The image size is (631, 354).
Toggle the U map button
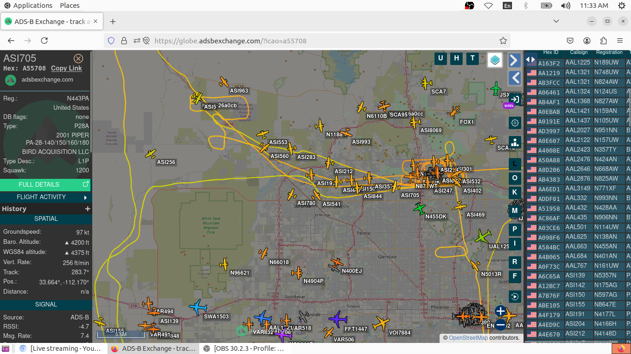pos(441,58)
